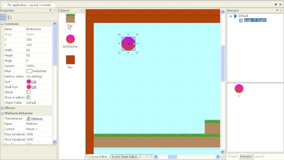This screenshot has height=160, width=284.
Task: Click the alphabetical sort icon in Properties
Action: (x=9, y=17)
